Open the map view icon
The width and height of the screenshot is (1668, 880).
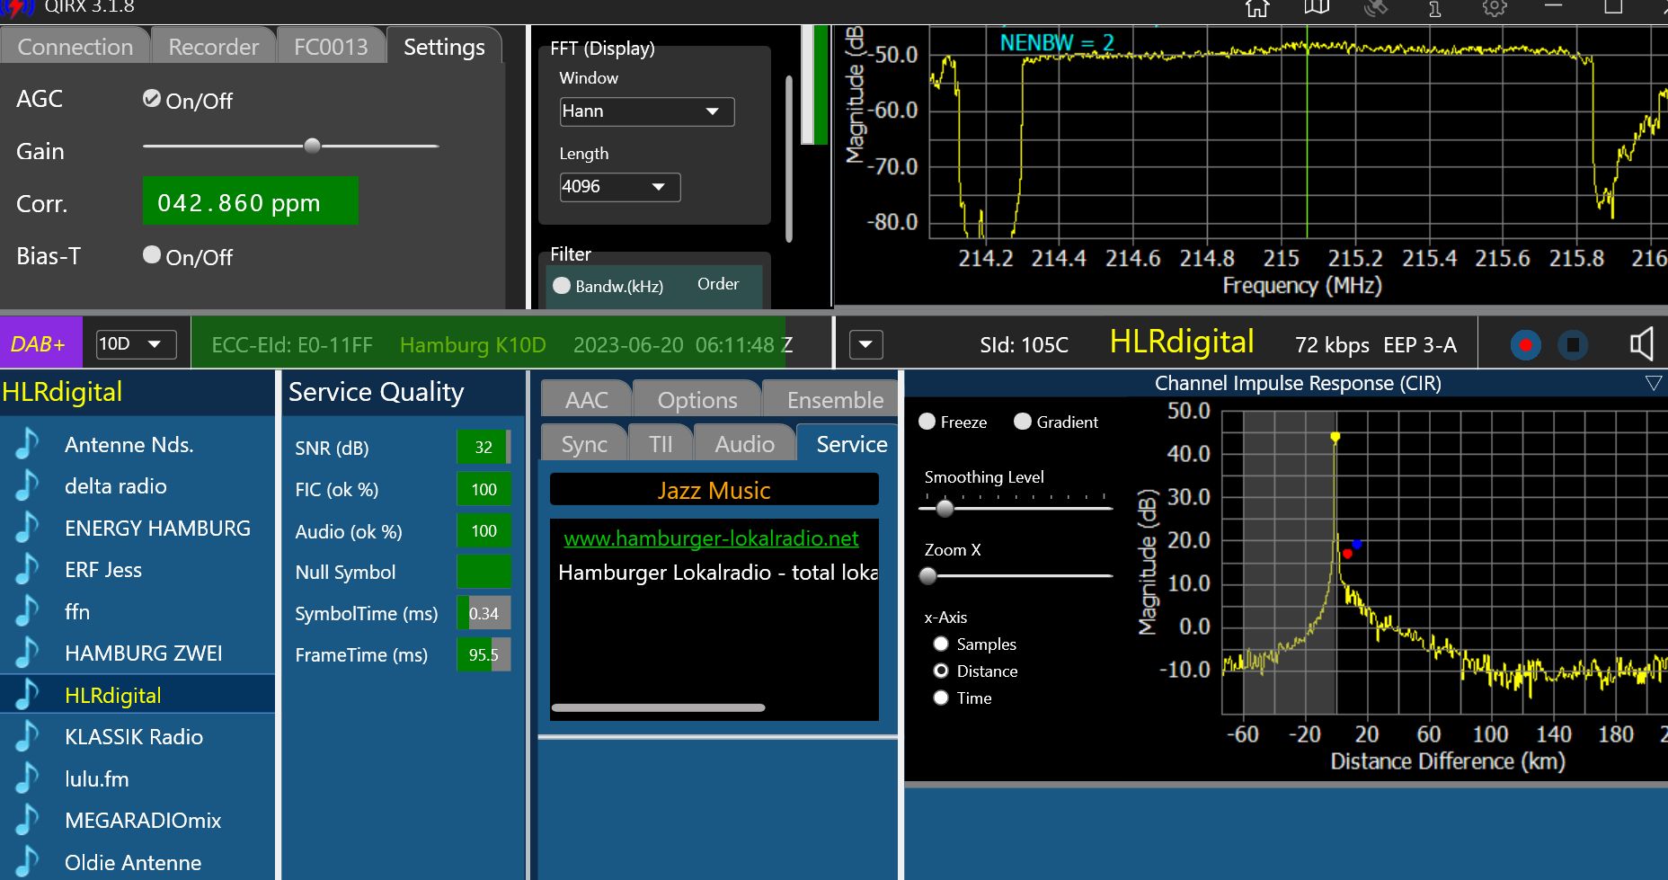(1317, 8)
